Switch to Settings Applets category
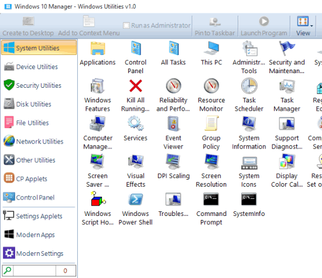322x278 pixels. (39, 216)
